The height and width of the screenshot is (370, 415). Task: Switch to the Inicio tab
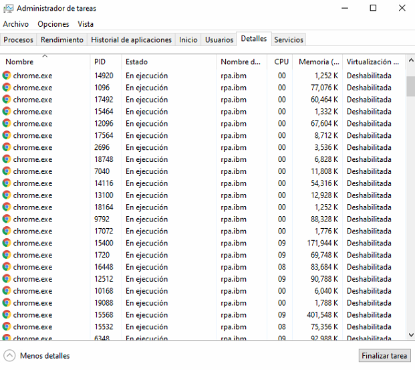(188, 39)
